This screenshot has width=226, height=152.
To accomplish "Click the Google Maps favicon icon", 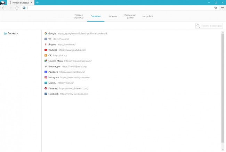I will (46, 61).
